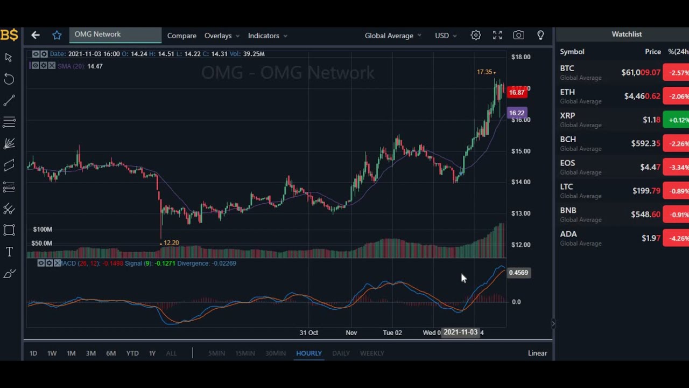This screenshot has width=689, height=388.
Task: Open the USD currency dropdown
Action: click(446, 36)
